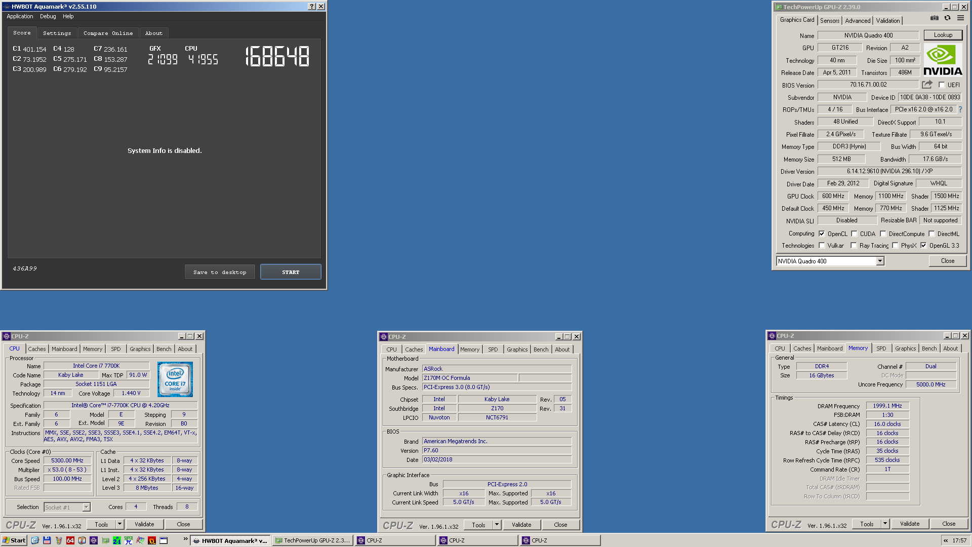Toggle the DirectML checkbox

coord(931,234)
